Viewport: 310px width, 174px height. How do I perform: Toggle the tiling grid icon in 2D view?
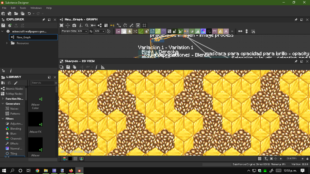[260, 159]
